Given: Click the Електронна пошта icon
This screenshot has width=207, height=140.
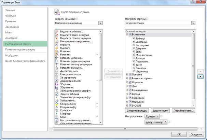Looking at the screenshot, I should coord(56,74).
